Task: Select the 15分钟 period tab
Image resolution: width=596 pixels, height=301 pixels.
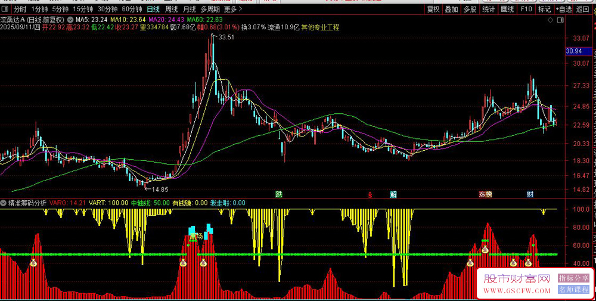Action: (83, 9)
